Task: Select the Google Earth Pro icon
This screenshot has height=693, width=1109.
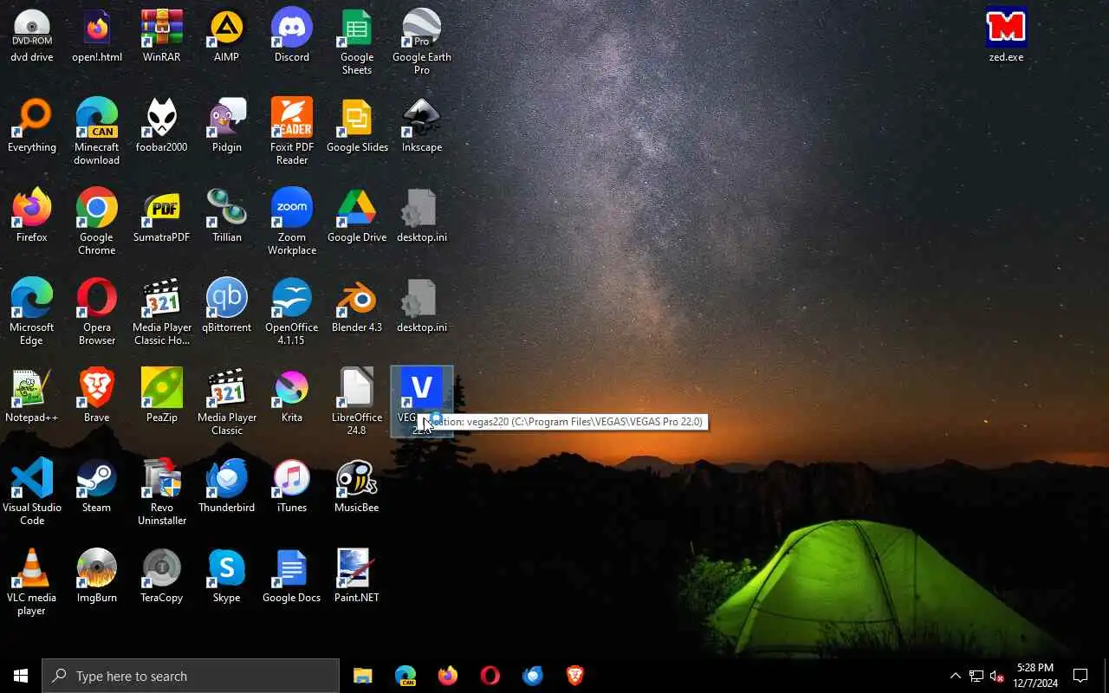Action: pyautogui.click(x=422, y=42)
